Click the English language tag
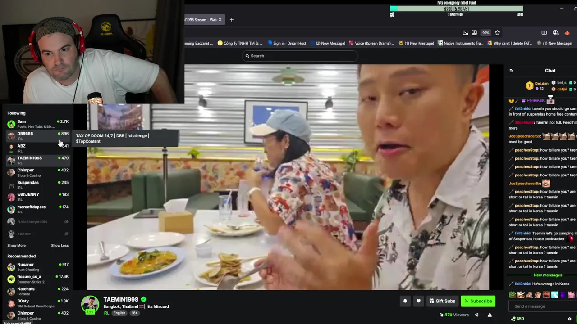 (x=119, y=313)
